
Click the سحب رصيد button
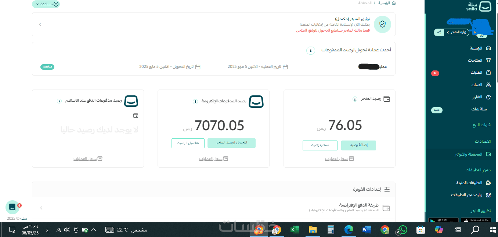pos(320,145)
